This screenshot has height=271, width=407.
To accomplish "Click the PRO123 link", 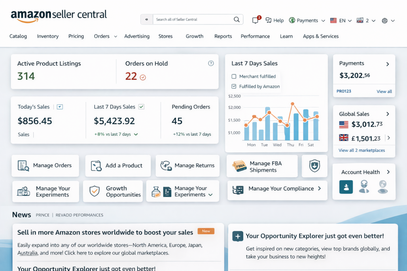I will click(x=344, y=91).
